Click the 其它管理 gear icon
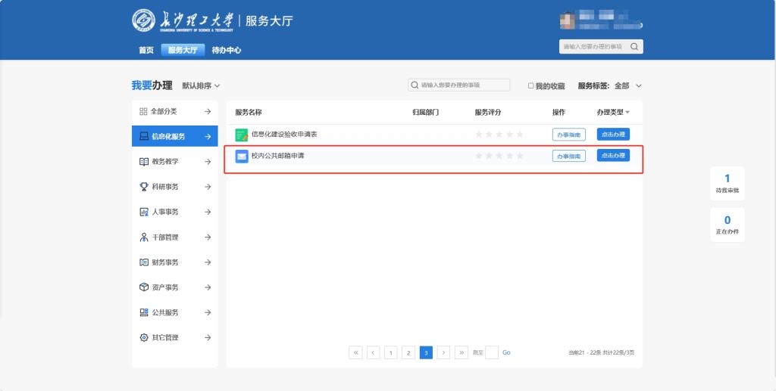Viewport: 776px width, 391px height. (x=144, y=338)
